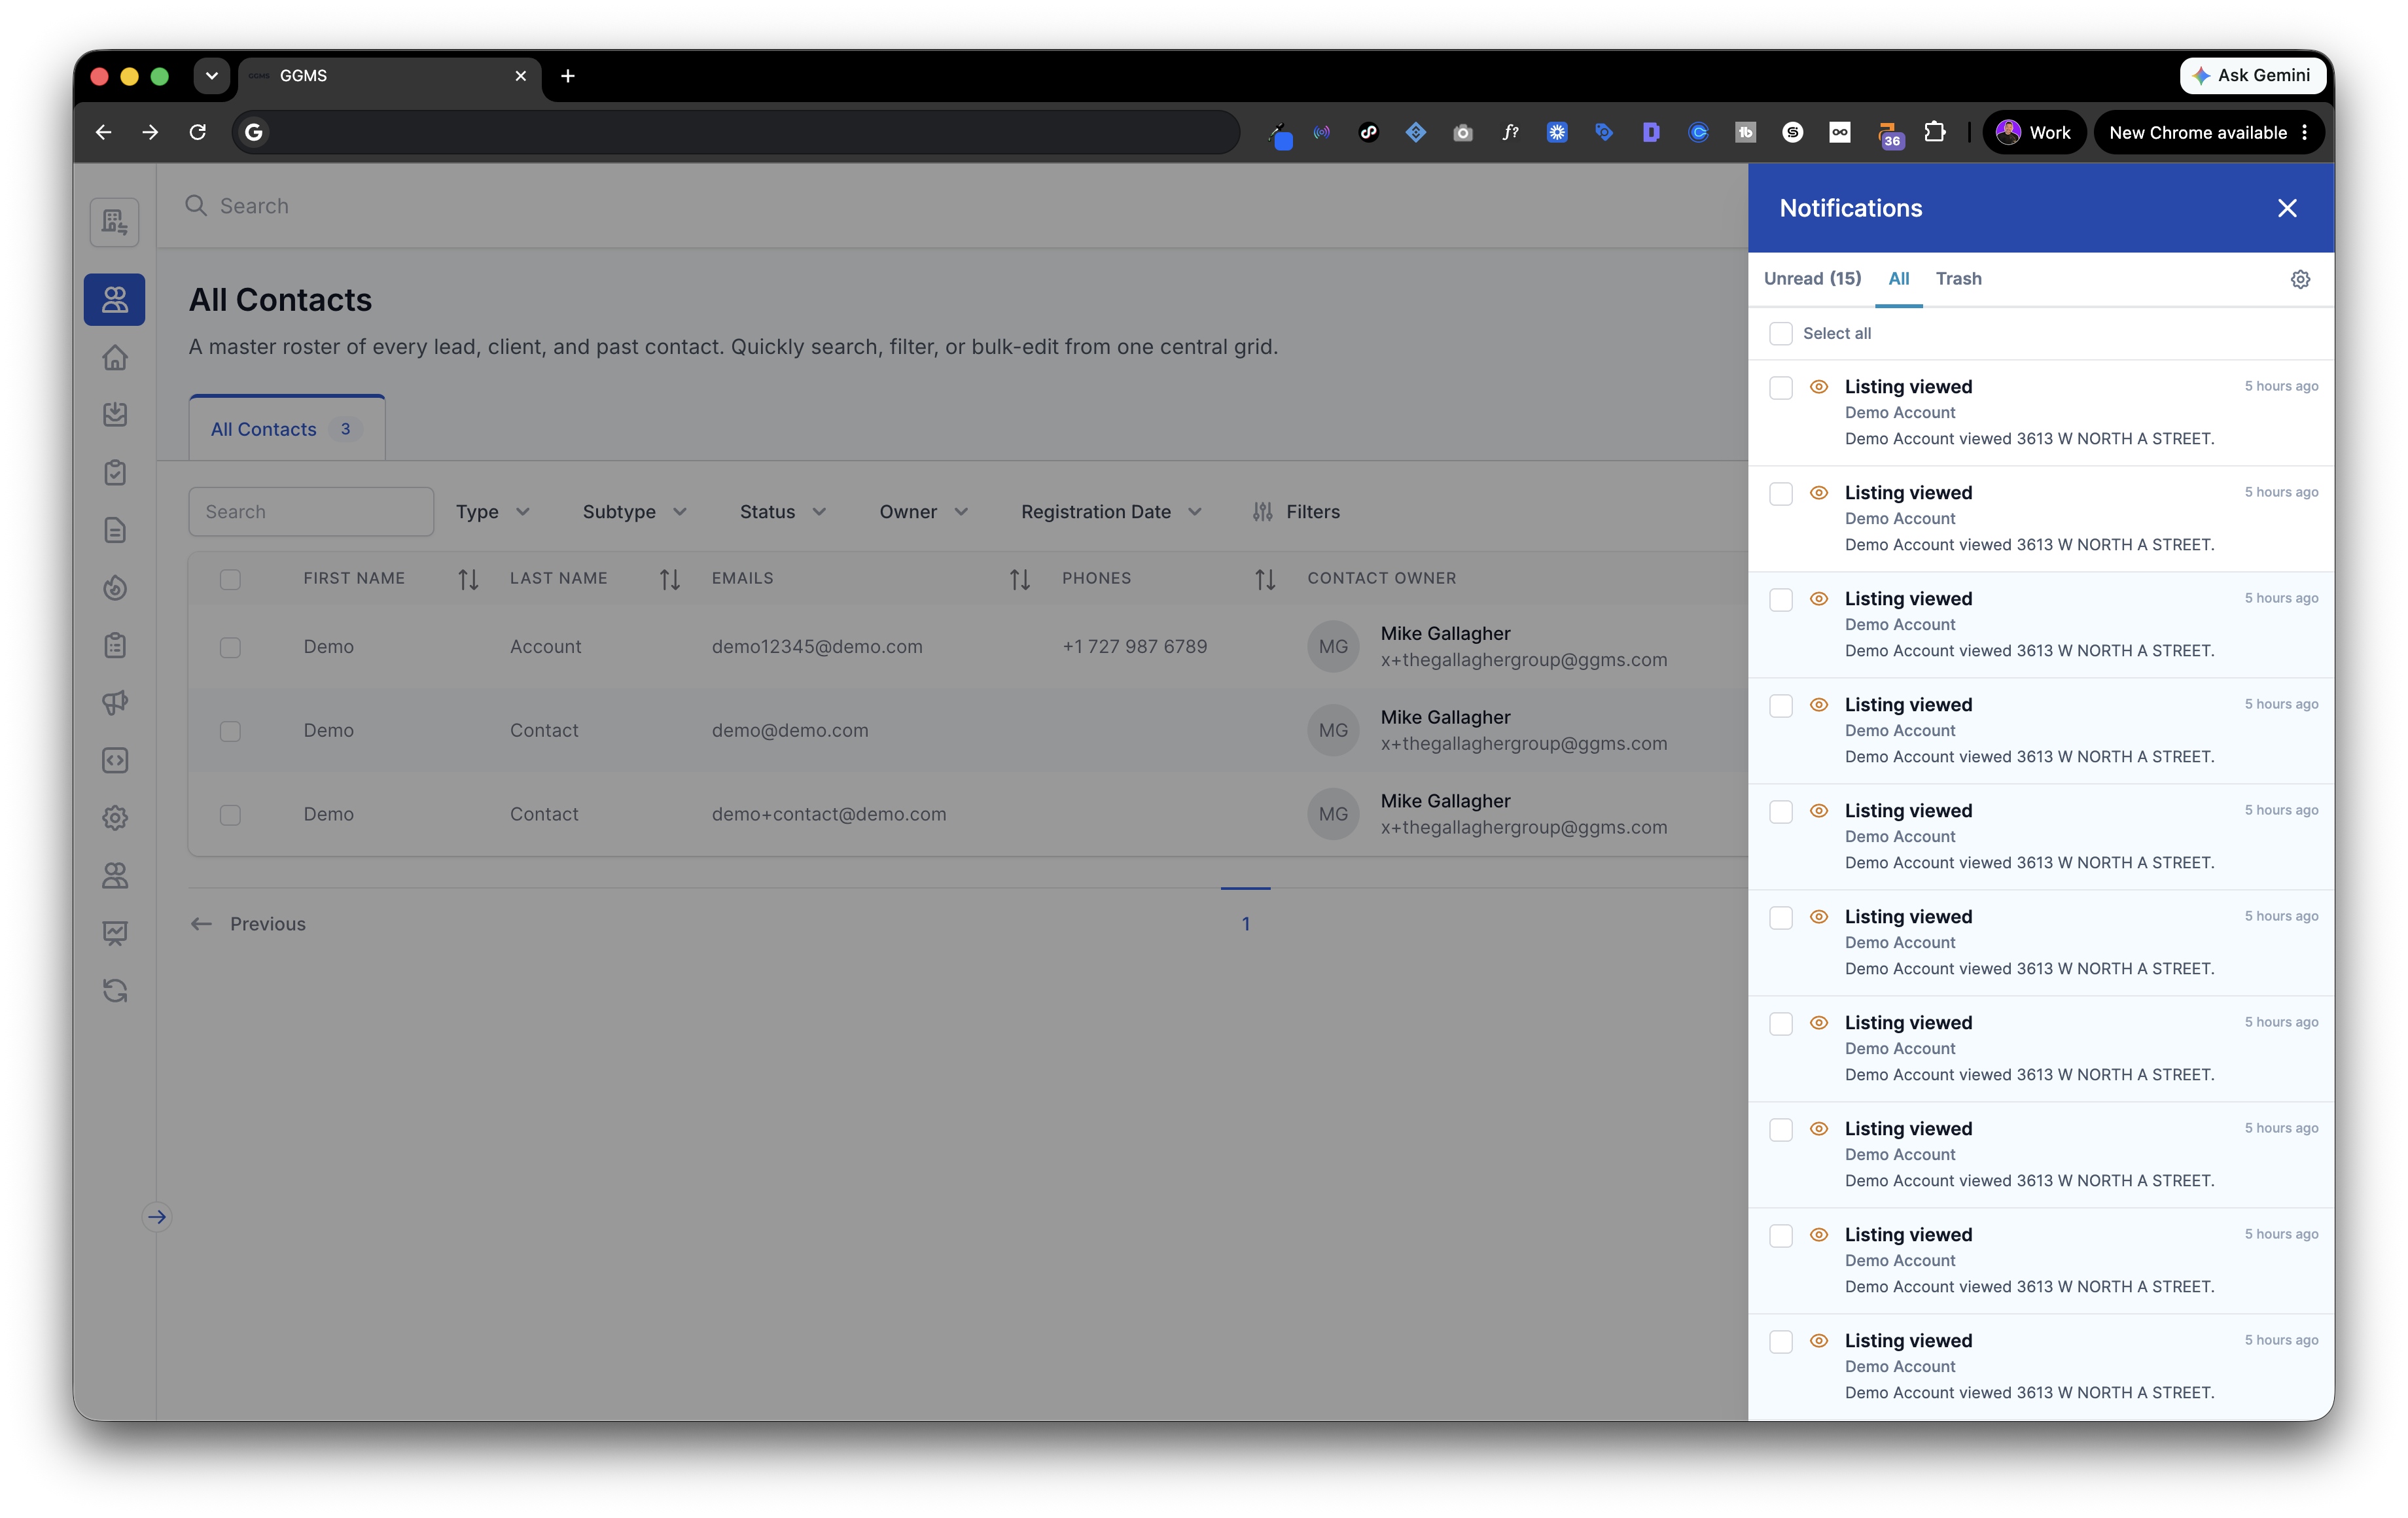This screenshot has width=2408, height=1518.
Task: Click the email demo12345@demo.com
Action: 817,647
